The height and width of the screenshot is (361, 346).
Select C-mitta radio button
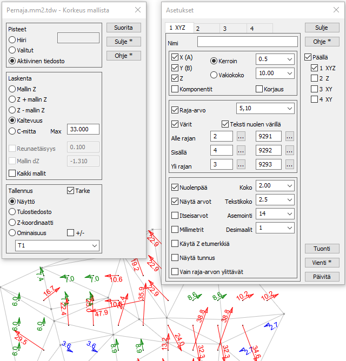click(12, 131)
